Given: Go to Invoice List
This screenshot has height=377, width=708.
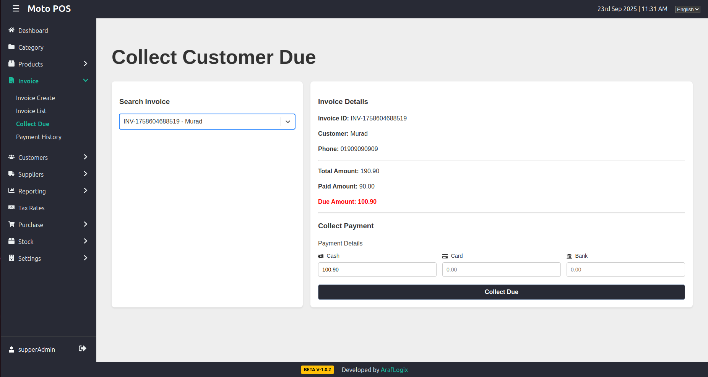Looking at the screenshot, I should click(31, 111).
